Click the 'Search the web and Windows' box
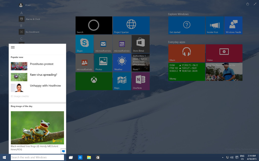 point(37,157)
